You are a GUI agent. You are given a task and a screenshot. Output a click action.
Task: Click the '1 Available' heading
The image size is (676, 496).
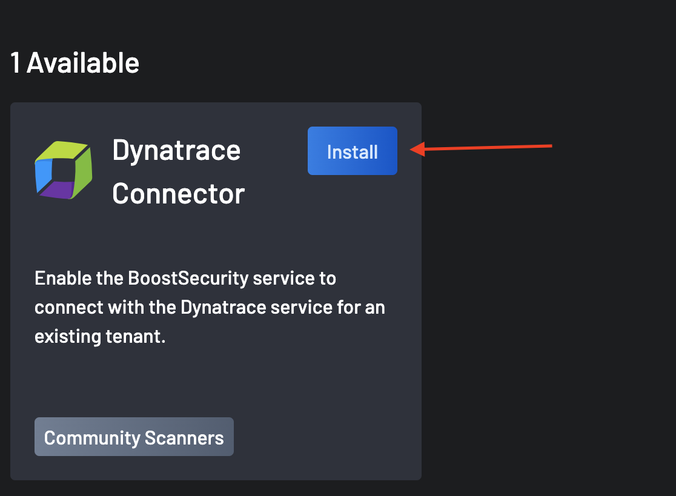75,63
